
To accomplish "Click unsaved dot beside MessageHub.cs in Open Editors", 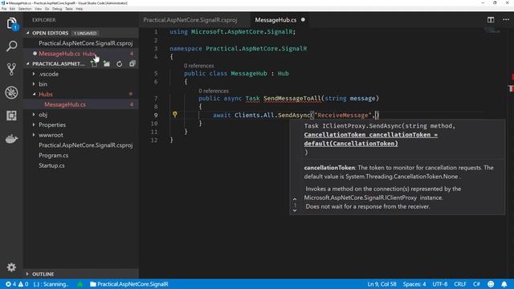I will click(35, 54).
